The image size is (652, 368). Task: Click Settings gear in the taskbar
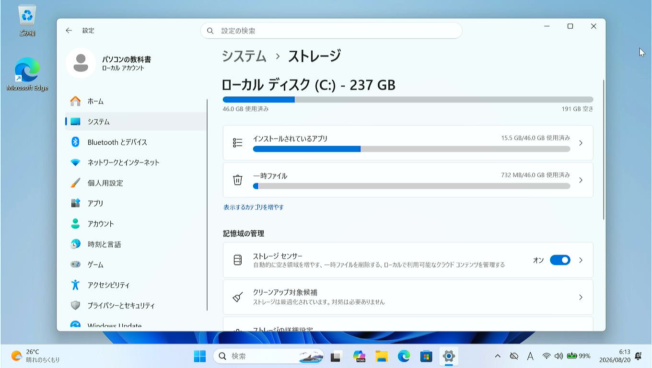[x=449, y=356]
